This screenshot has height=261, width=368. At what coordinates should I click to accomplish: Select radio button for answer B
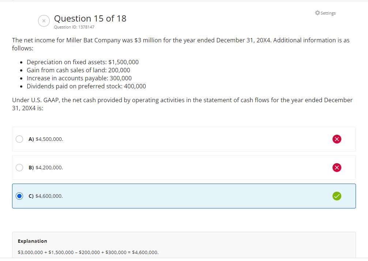click(x=19, y=168)
